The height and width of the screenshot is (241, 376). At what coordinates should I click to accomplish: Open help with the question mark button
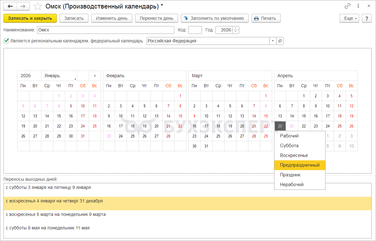[x=367, y=18]
